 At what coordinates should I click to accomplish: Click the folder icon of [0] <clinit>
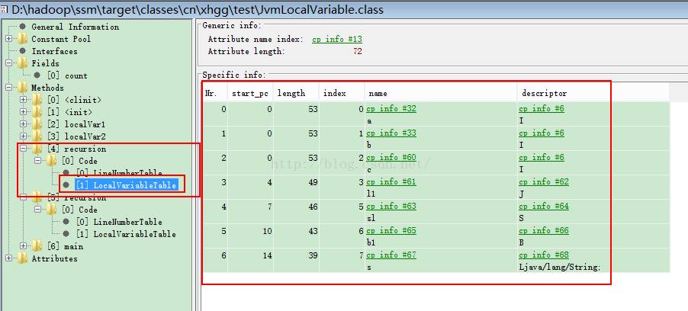[37, 100]
